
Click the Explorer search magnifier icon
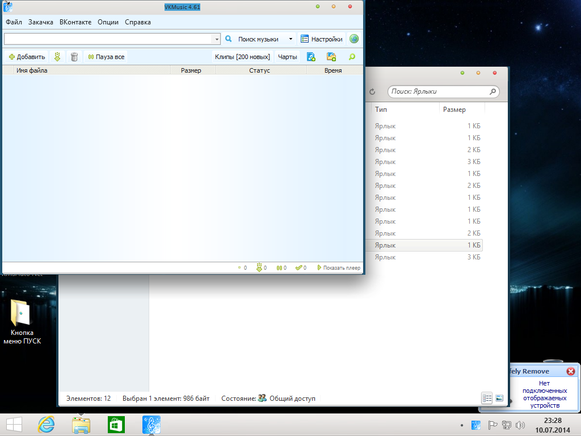coord(493,91)
